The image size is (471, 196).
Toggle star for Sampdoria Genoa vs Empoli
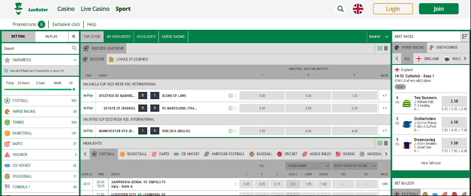(x=236, y=184)
